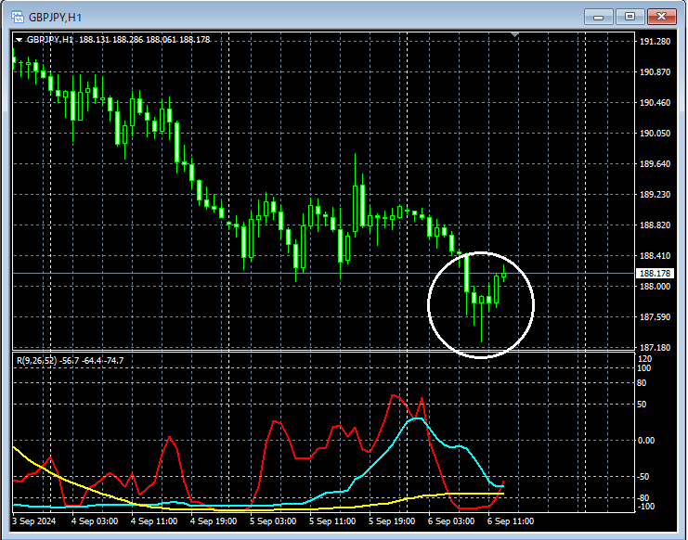Screen dimensions: 688x540
Task: Click the indicator label R(9,26,52) -56.7 -64.4 -74.7
Action: [71, 361]
